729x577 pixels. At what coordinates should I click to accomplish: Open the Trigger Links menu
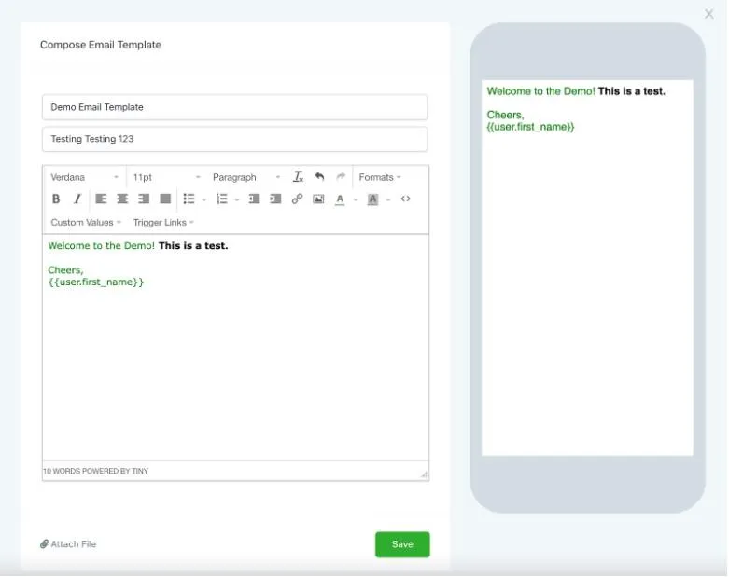tap(163, 223)
